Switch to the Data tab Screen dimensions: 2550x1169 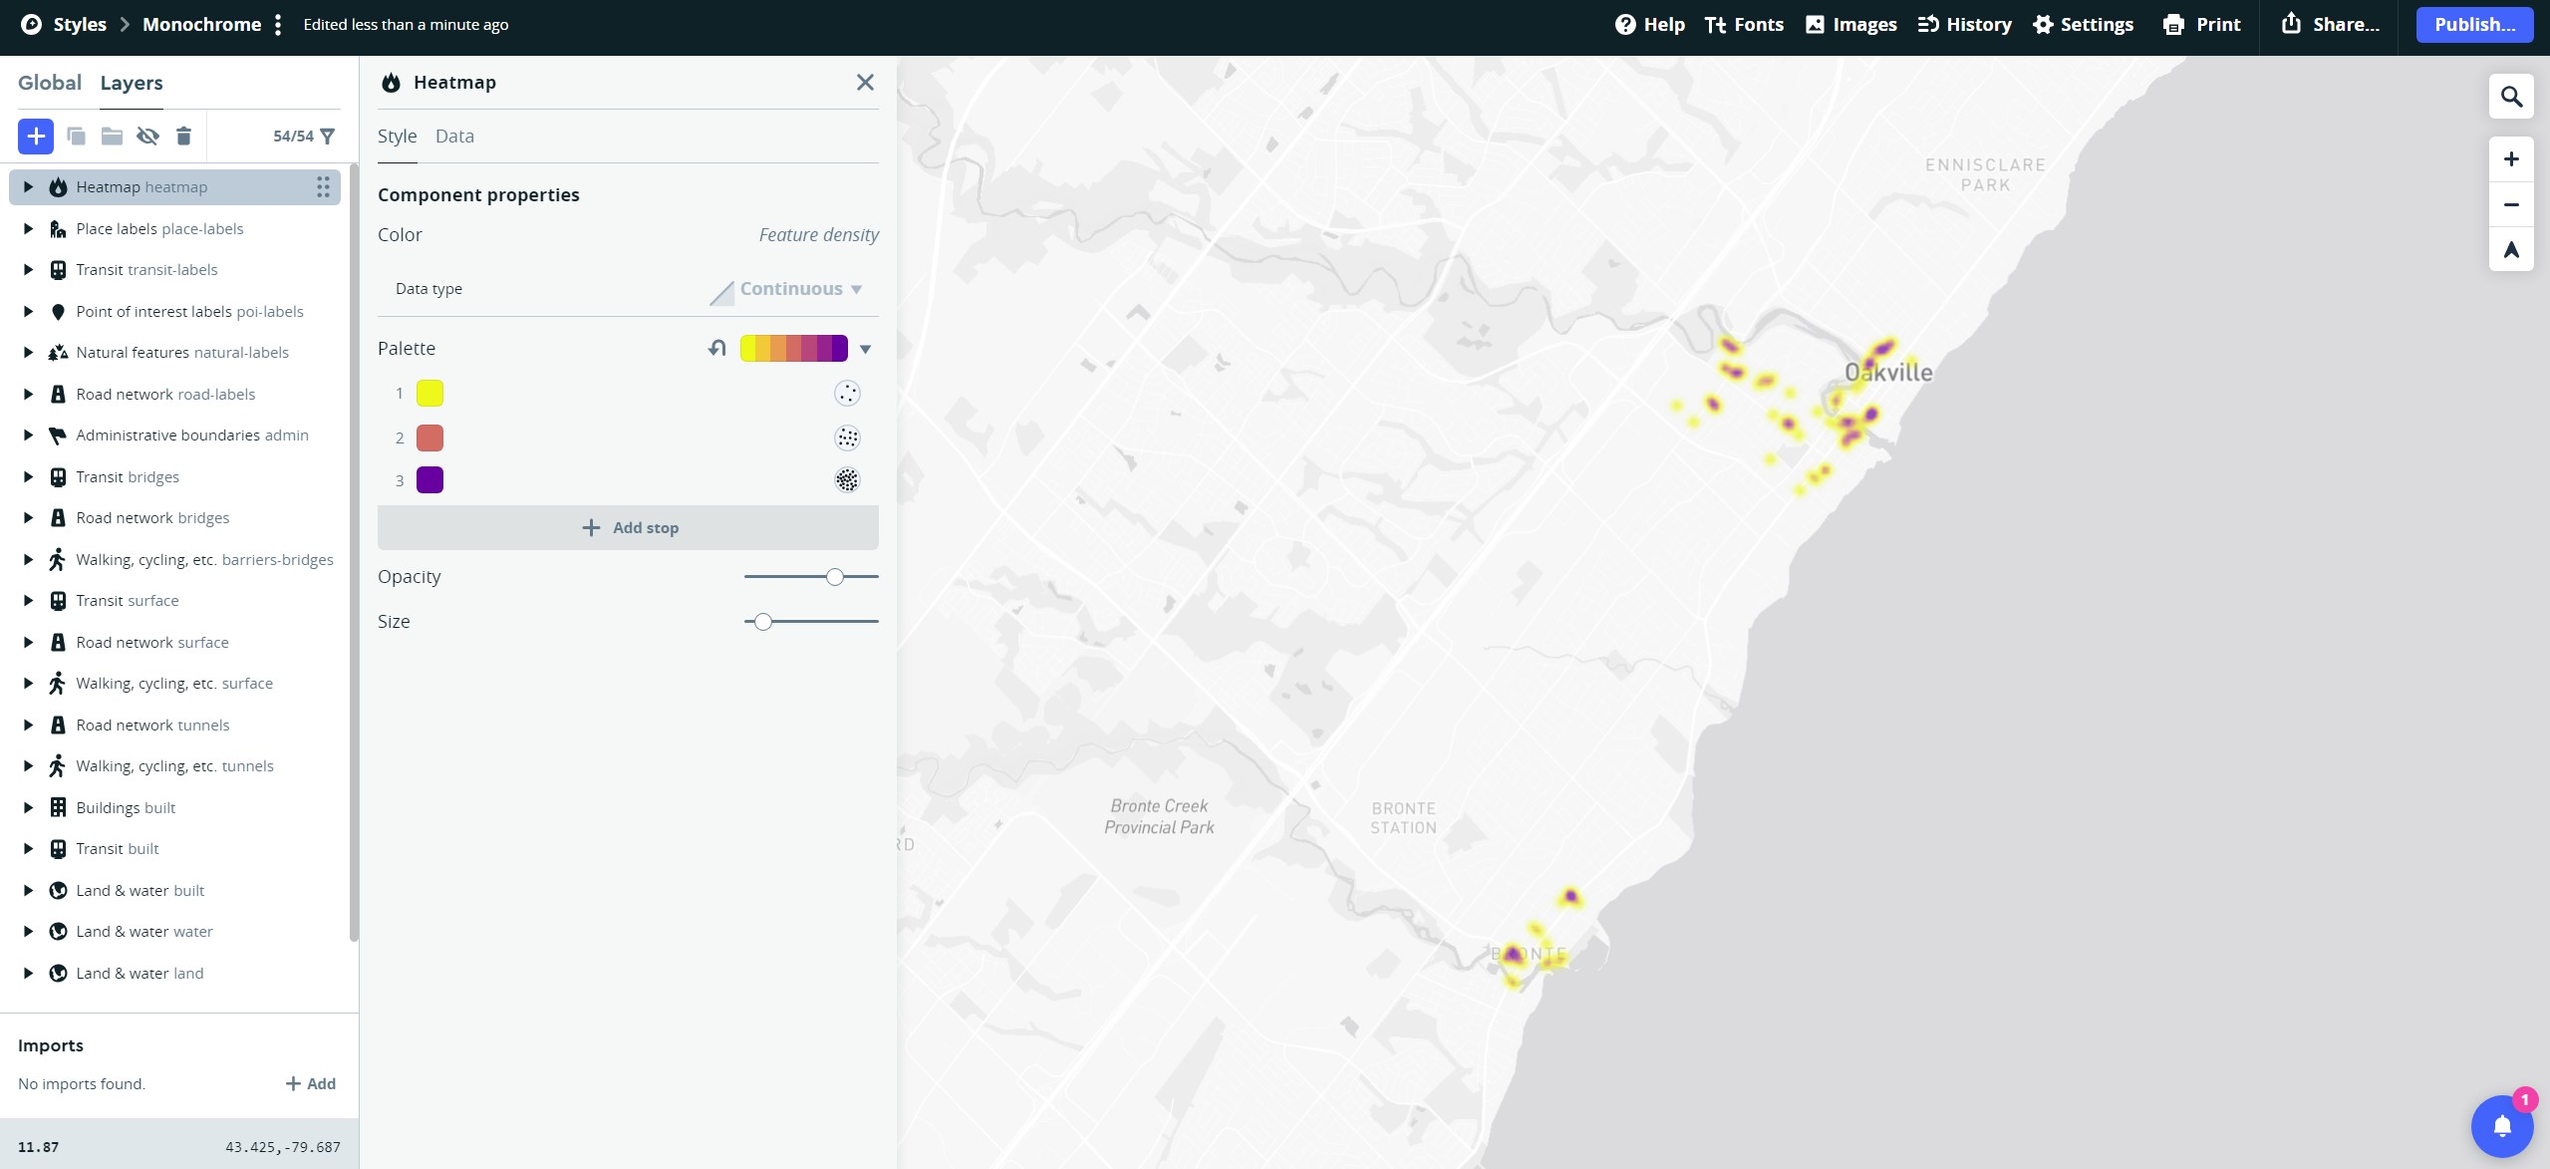pos(454,136)
